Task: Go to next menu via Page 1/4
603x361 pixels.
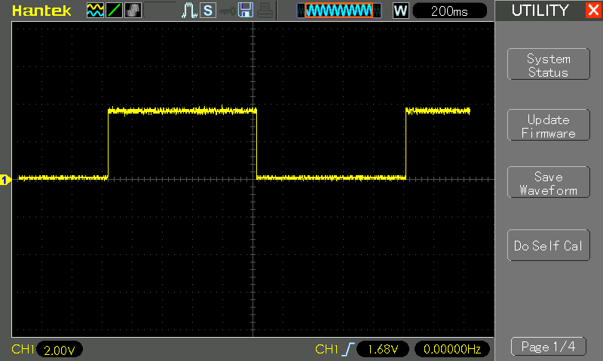Action: click(548, 347)
